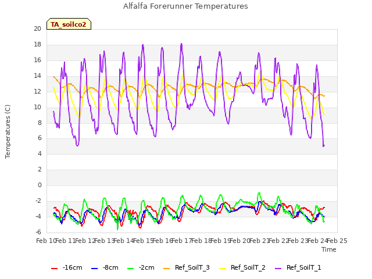Click the orange Ref_SoilT_3 legend color marker

[x=167, y=269]
